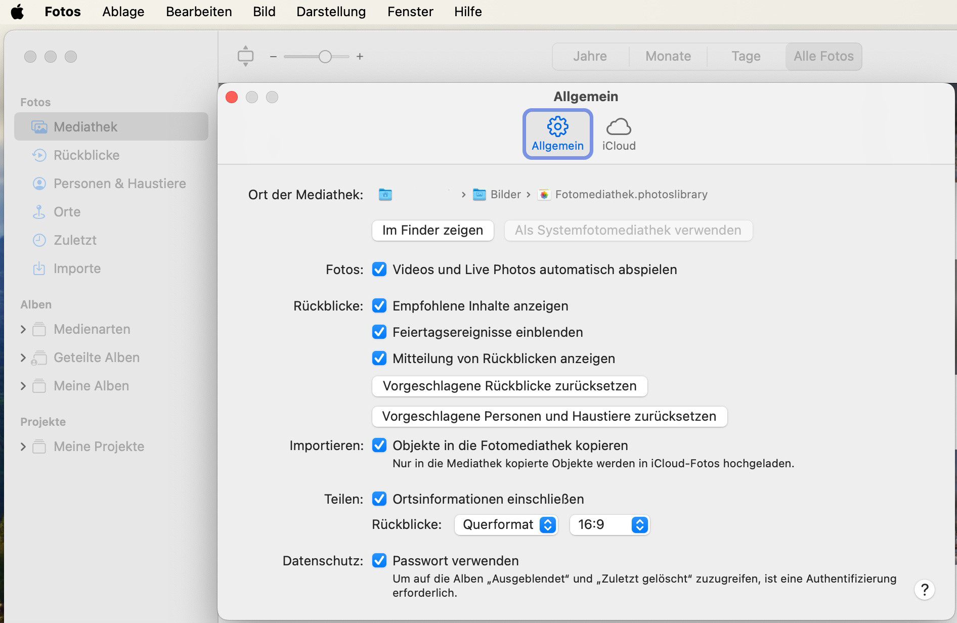This screenshot has height=623, width=957.
Task: Click the help question mark button
Action: click(924, 590)
